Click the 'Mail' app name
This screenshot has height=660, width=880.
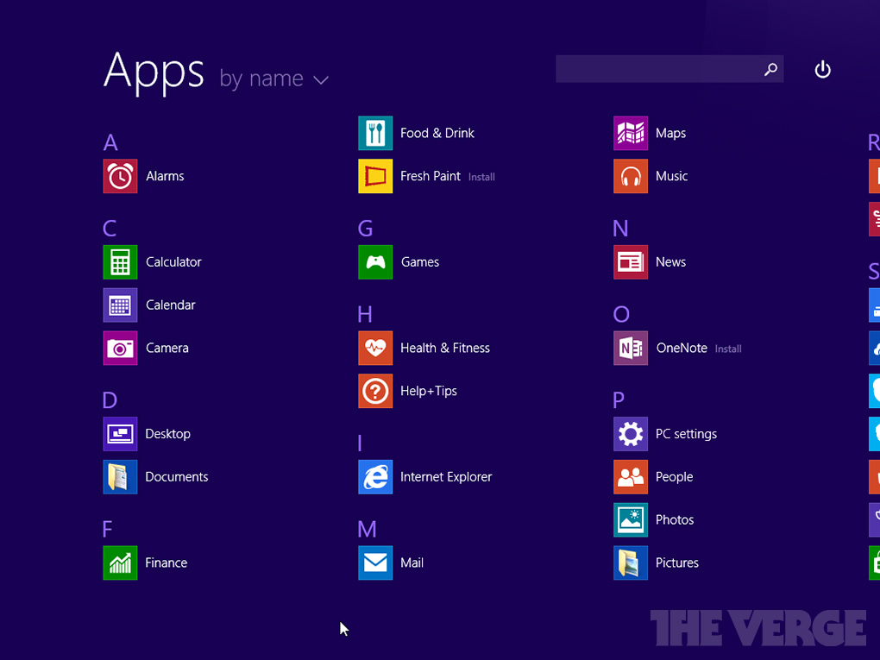tap(412, 563)
